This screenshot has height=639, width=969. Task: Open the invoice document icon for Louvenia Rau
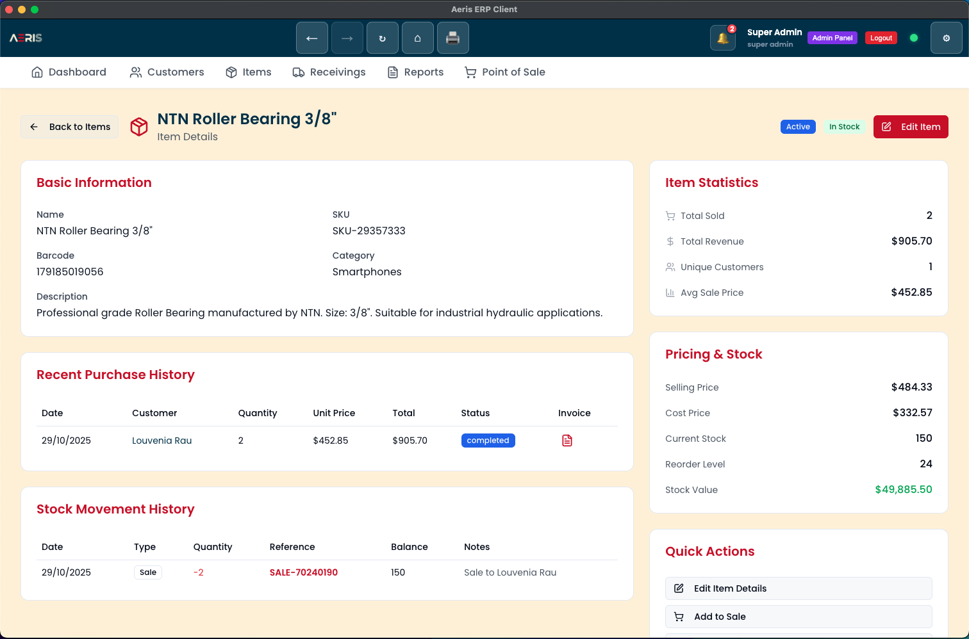click(567, 441)
